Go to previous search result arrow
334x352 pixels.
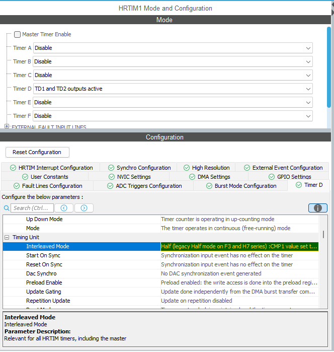click(64, 208)
